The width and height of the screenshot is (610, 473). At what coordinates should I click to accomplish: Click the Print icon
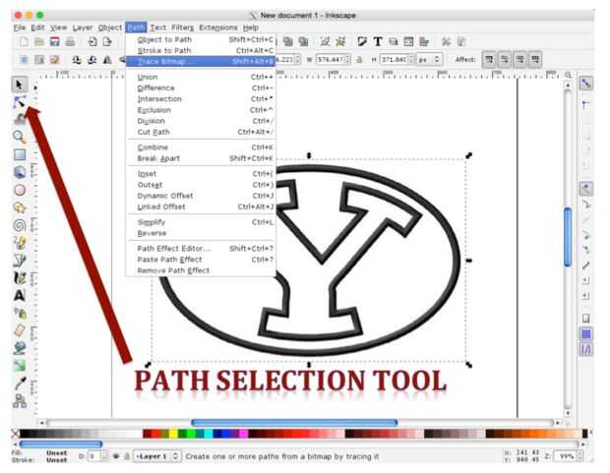tap(70, 41)
